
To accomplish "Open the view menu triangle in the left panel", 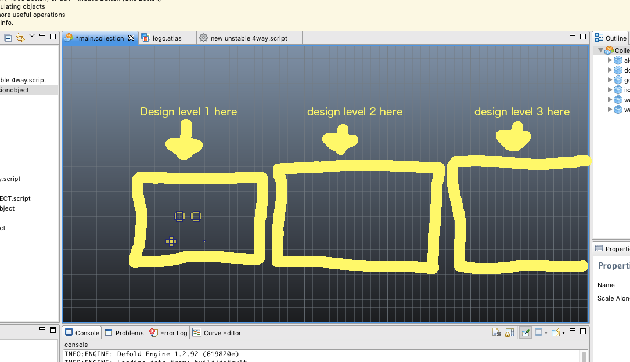I will (32, 35).
